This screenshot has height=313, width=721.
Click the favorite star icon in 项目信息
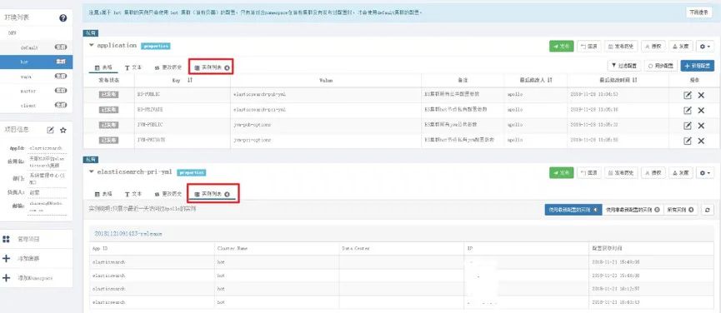(63, 130)
